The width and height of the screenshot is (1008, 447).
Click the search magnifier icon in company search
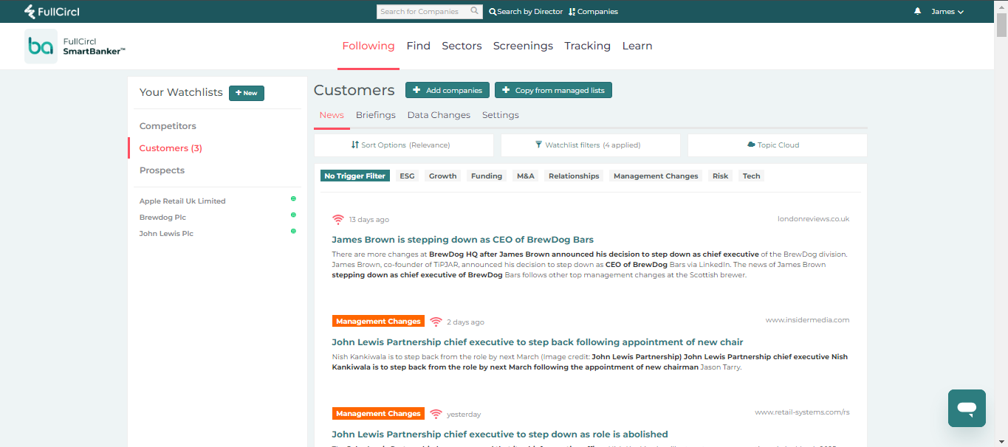(474, 12)
